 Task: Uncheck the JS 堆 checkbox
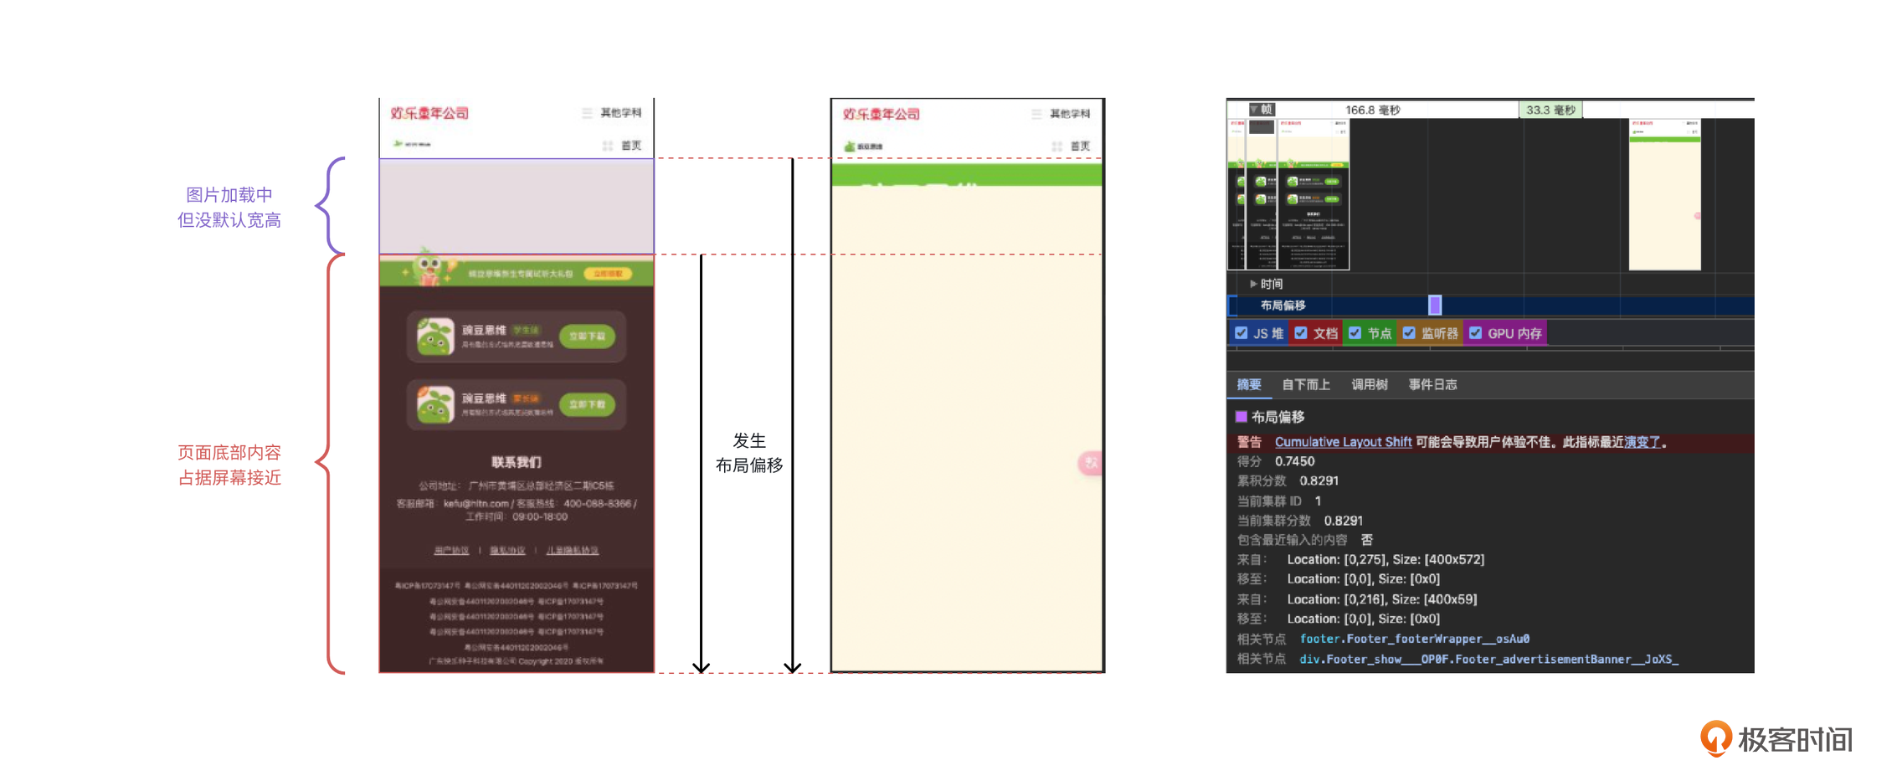point(1242,333)
